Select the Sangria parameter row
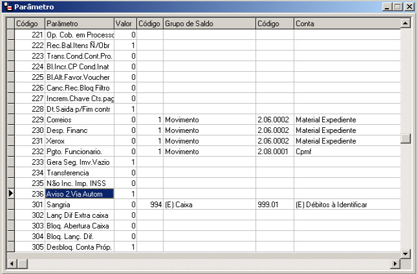 pos(80,205)
